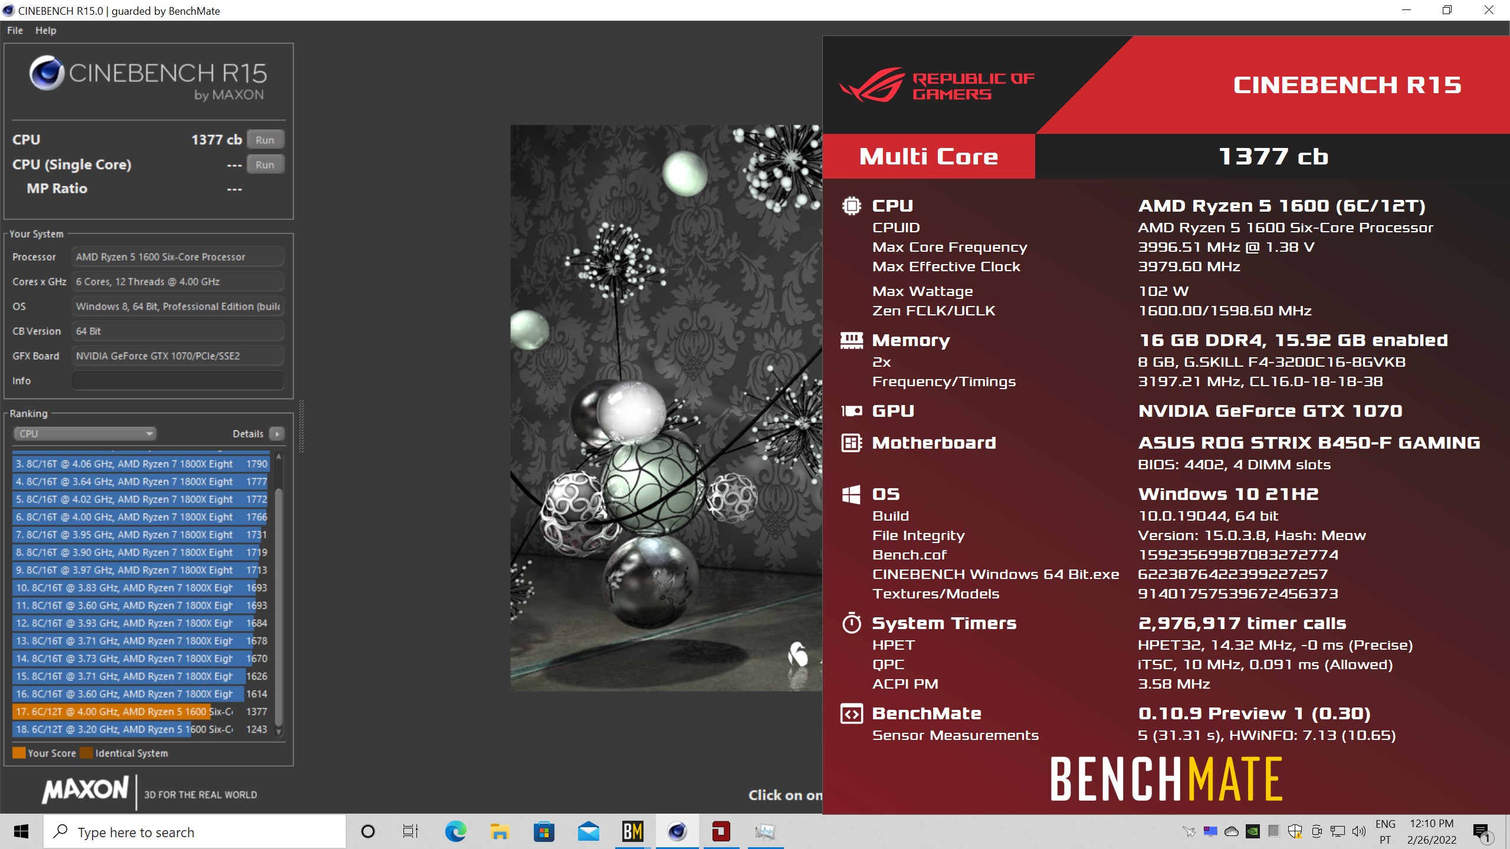This screenshot has height=849, width=1510.
Task: Select ranking row 10 at 3.83 GHz
Action: point(141,588)
